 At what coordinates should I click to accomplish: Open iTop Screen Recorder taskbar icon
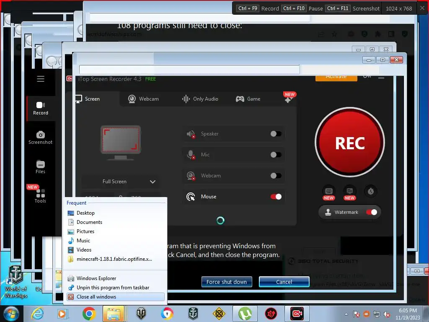(297, 314)
